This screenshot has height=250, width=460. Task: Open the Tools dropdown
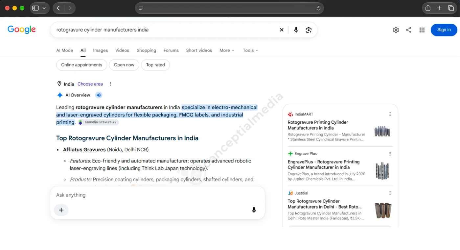(x=250, y=50)
